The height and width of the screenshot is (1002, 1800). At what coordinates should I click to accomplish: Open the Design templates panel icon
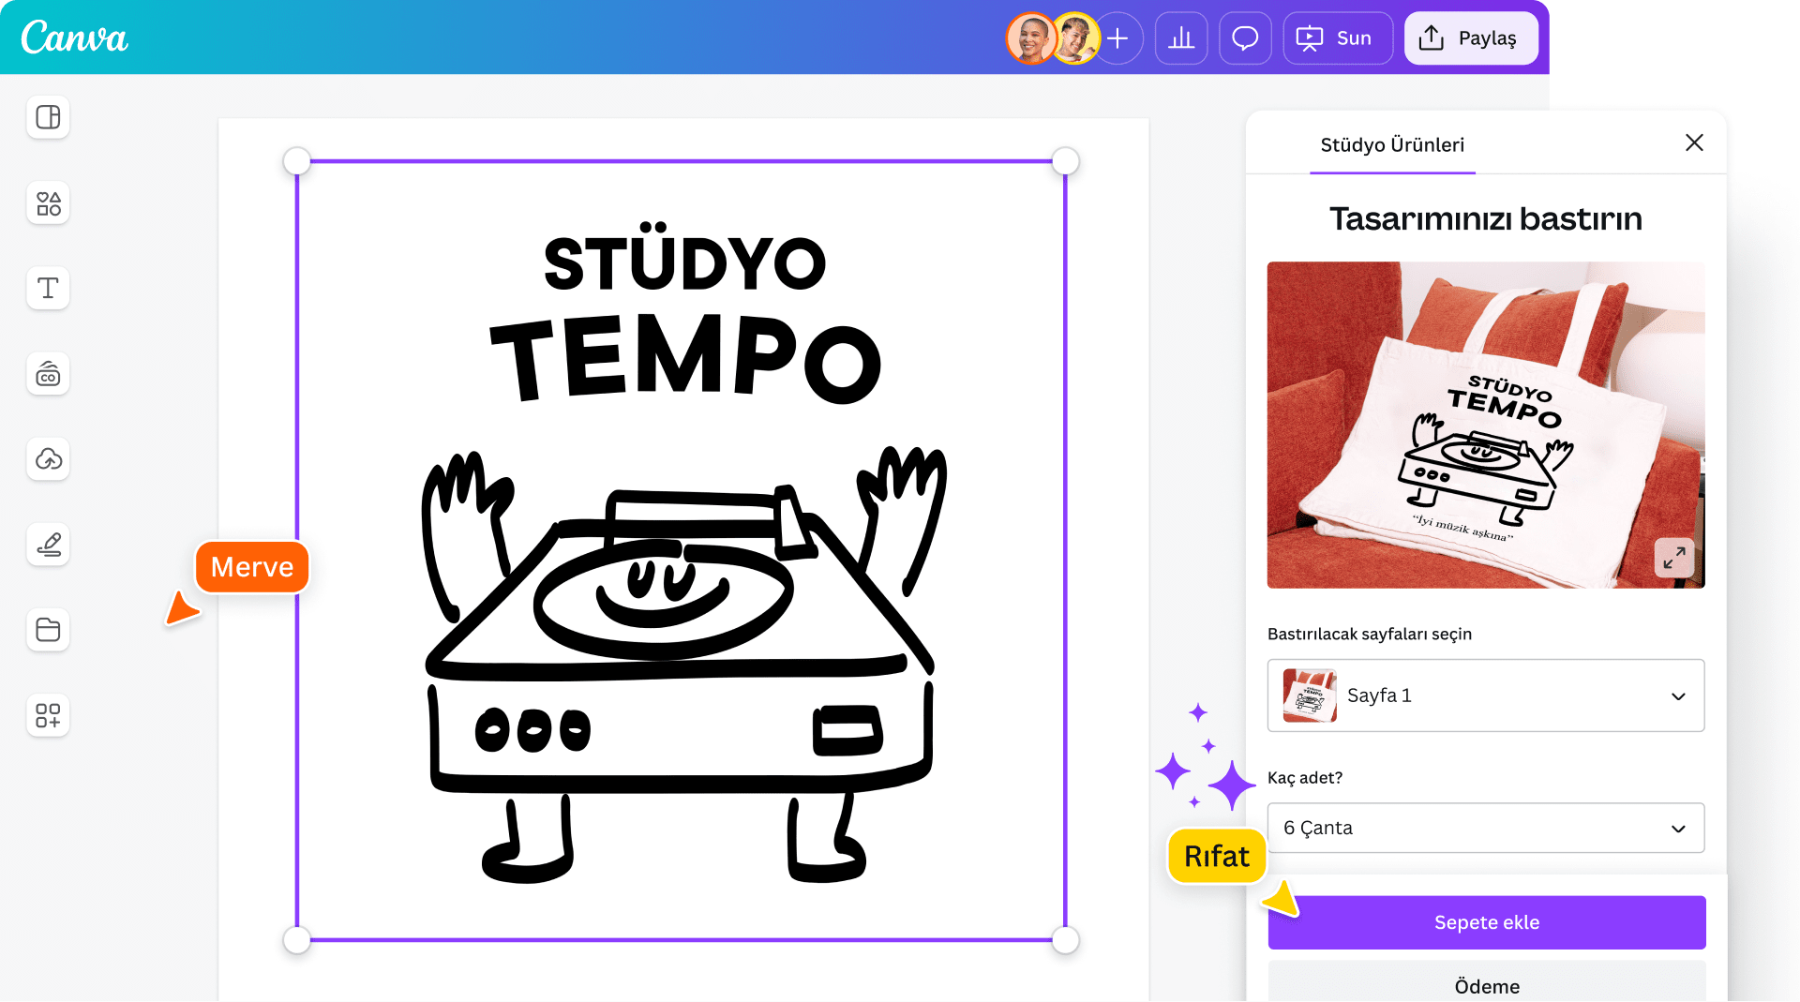tap(48, 117)
